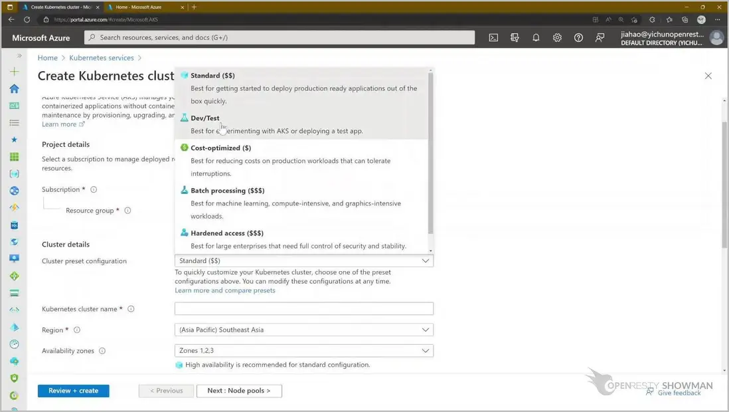Select Cost-optimized ($) preset option

301,160
